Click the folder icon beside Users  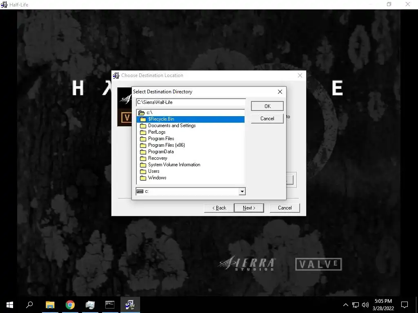[143, 172]
